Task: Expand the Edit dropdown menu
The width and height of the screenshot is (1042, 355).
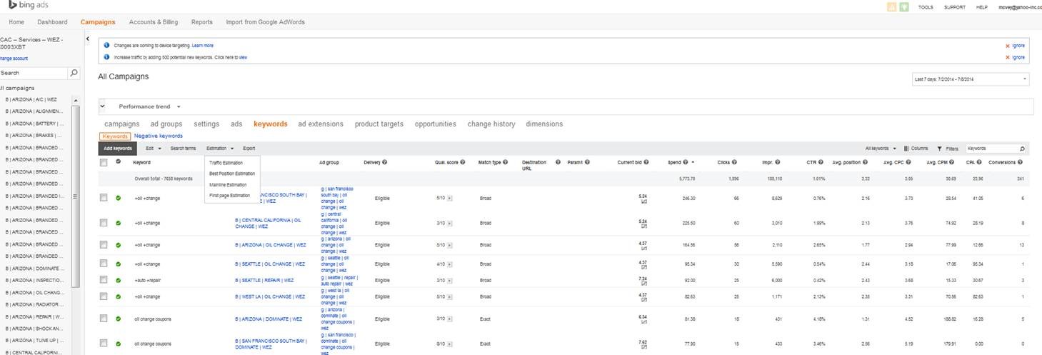Action: (152, 149)
